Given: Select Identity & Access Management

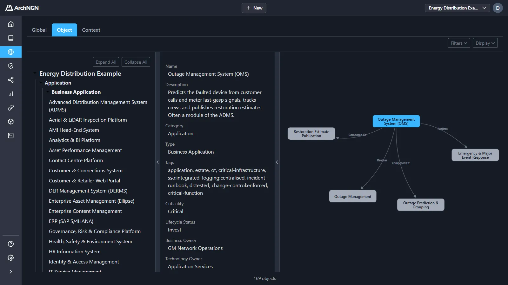Looking at the screenshot, I should pos(84,262).
